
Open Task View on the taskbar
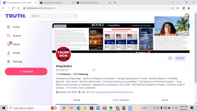(71, 108)
